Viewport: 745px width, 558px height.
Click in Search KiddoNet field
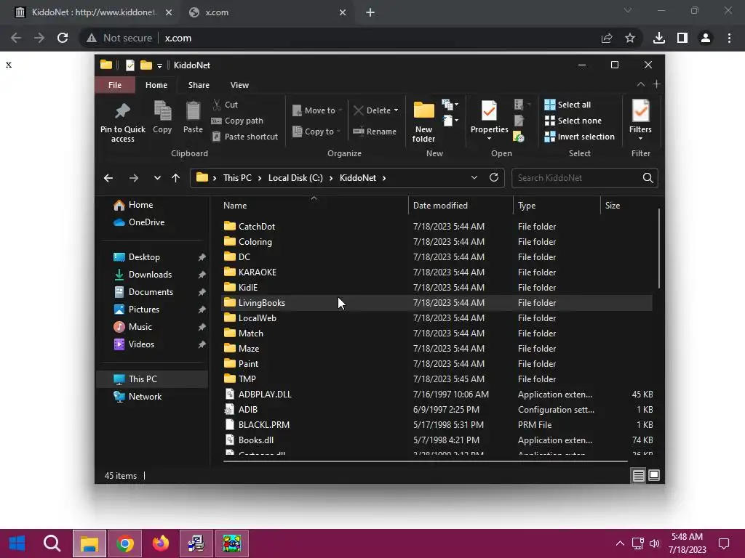(577, 178)
